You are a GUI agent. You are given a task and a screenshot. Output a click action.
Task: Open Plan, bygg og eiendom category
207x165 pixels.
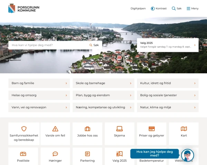point(103,95)
